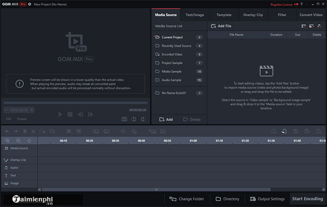
Task: Switch preview mode to Clip
Action: (x=9, y=119)
